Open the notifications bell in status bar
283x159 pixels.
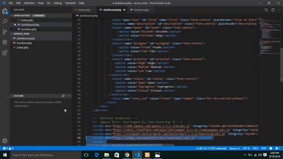tap(278, 148)
